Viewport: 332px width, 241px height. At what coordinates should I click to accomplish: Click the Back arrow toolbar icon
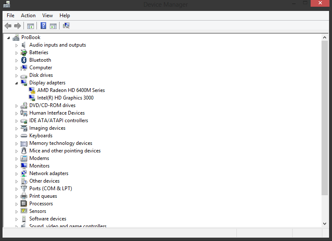8,26
